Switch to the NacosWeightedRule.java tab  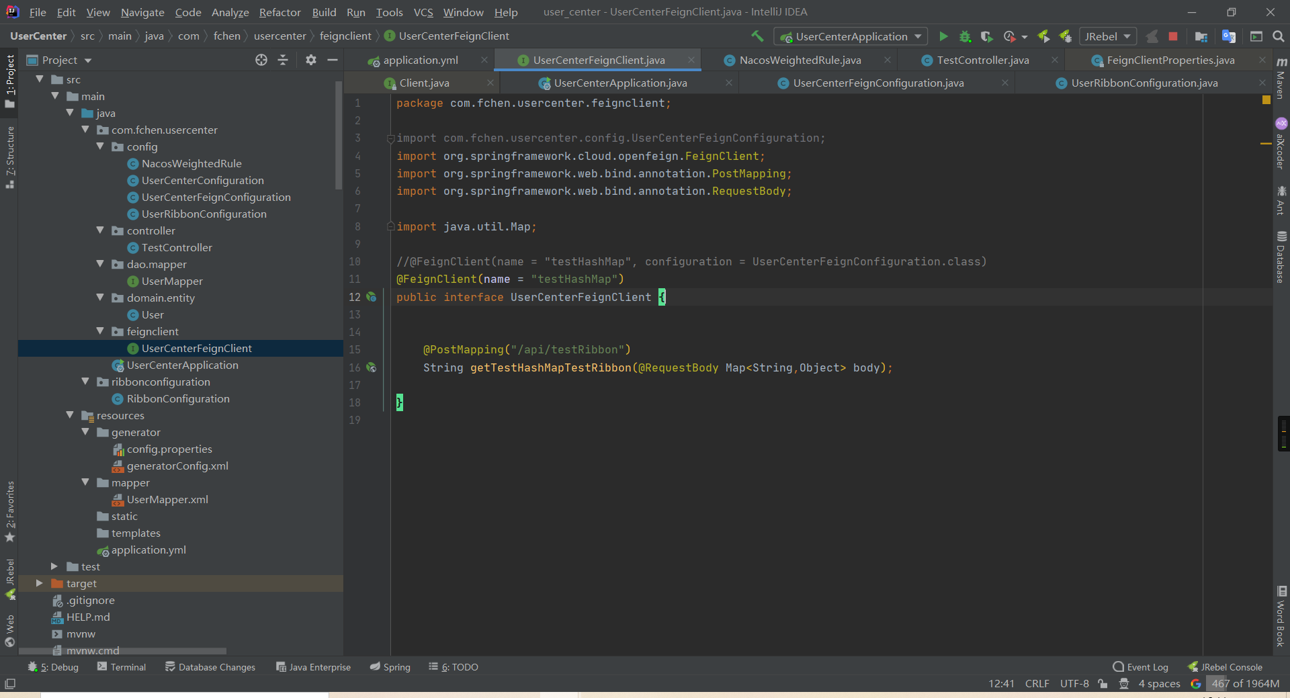800,60
